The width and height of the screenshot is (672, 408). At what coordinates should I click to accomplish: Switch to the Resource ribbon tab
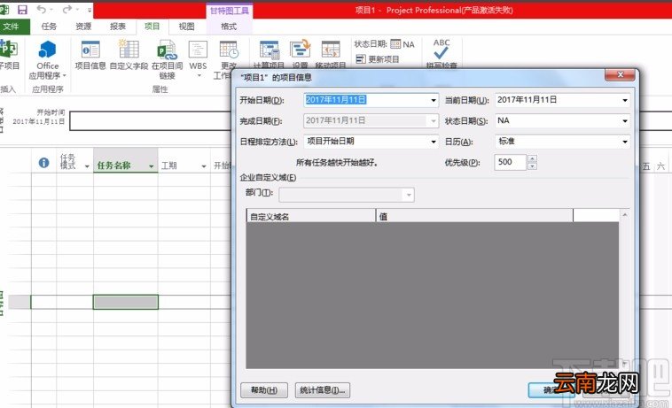[83, 27]
